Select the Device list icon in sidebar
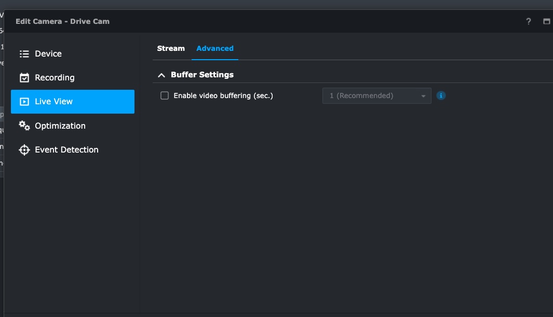The image size is (553, 317). click(x=24, y=53)
